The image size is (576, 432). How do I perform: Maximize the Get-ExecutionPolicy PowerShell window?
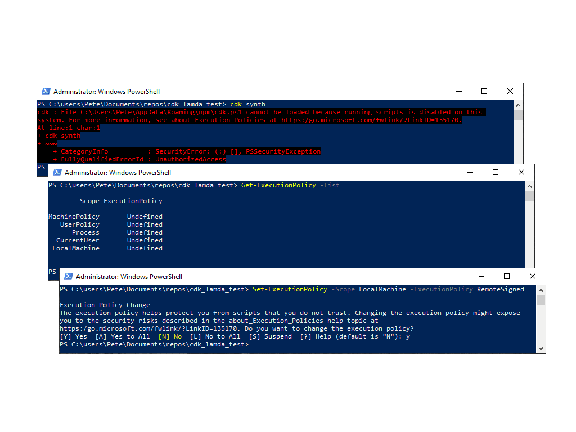point(496,173)
